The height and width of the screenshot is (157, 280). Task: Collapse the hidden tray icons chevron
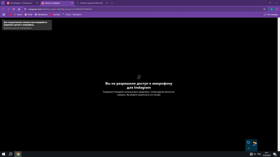pyautogui.click(x=251, y=154)
